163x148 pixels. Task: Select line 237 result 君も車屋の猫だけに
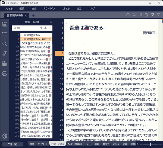[x=36, y=132]
